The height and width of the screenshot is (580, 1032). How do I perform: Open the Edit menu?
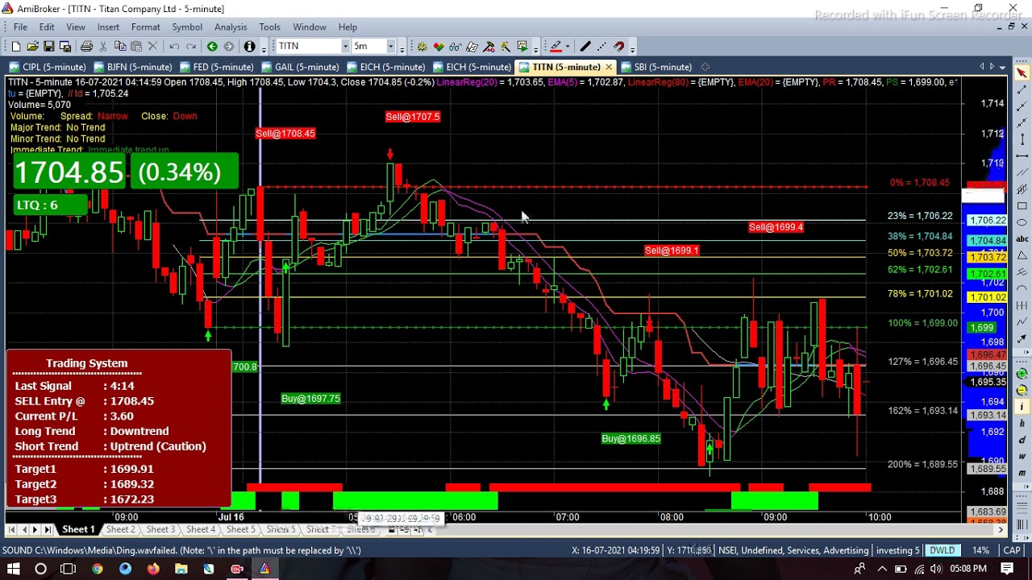click(47, 27)
